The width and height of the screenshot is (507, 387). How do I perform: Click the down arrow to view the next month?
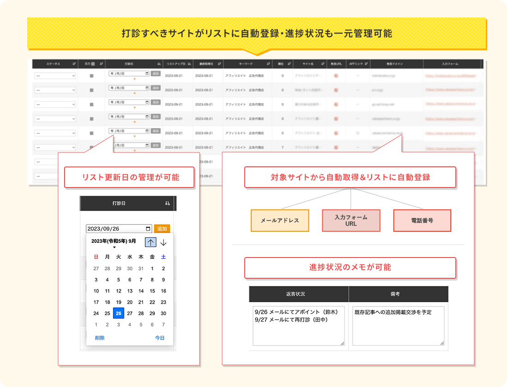(x=163, y=242)
